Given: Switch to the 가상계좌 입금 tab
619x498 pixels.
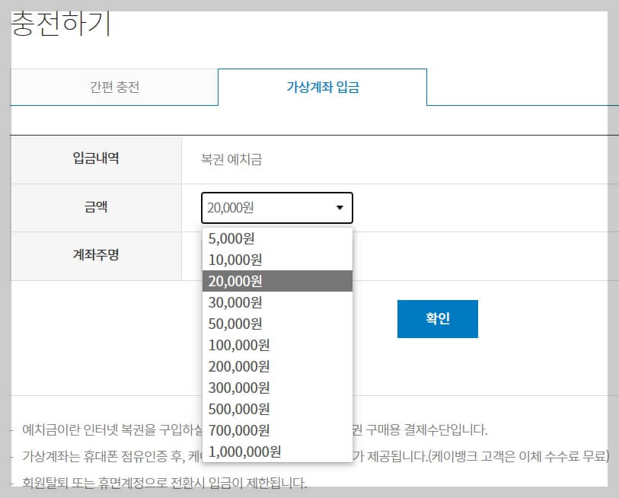Looking at the screenshot, I should (x=323, y=87).
